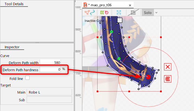Enable the Fold line checkbox
The width and height of the screenshot is (194, 111).
pos(27,78)
